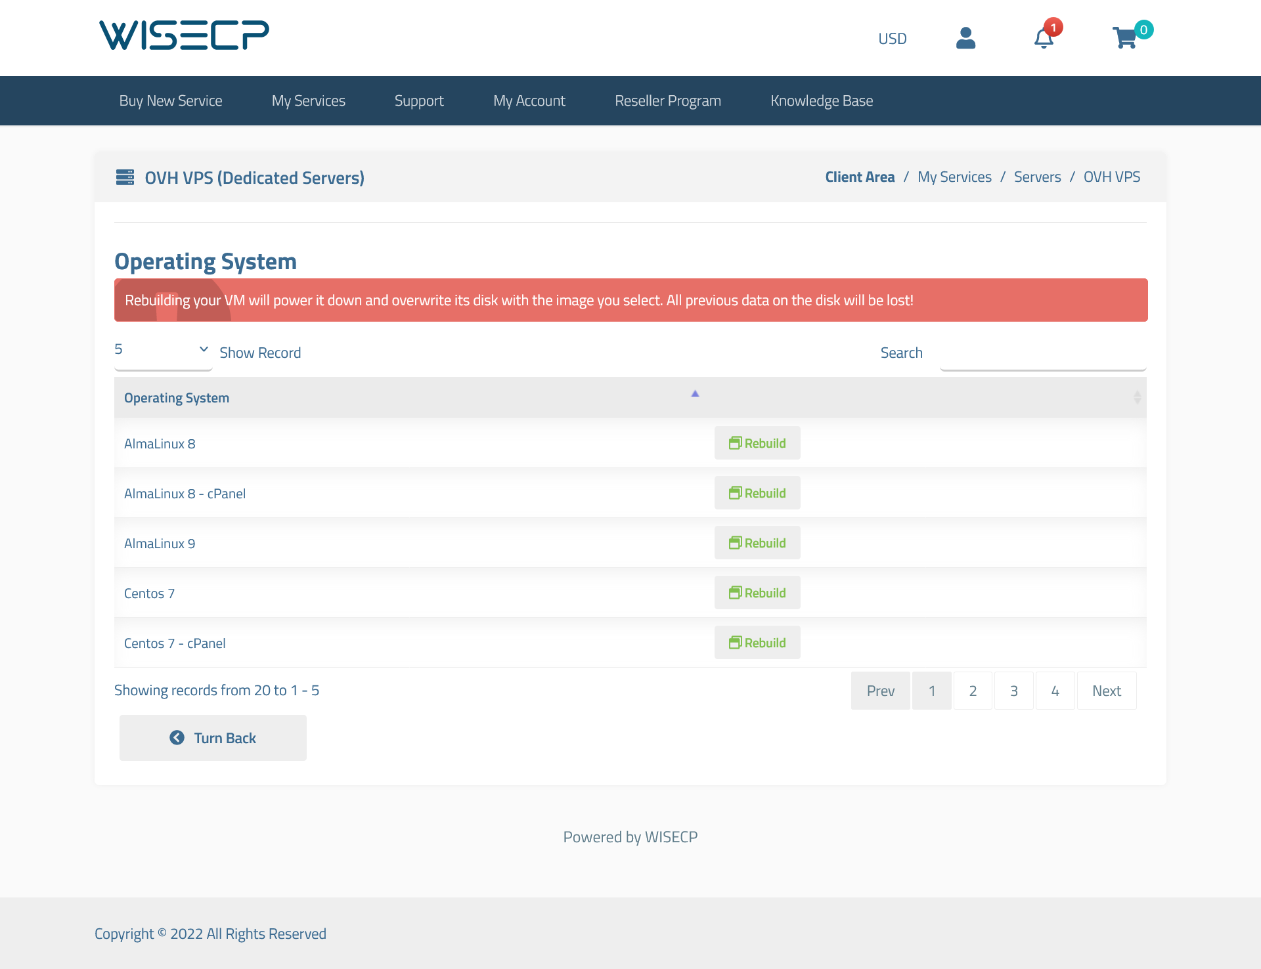Click the Turn Back button

pyautogui.click(x=211, y=737)
